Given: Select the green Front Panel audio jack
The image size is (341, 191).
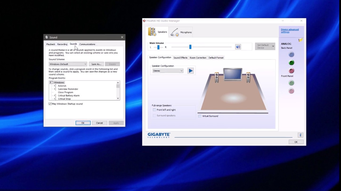Looking at the screenshot, I should click(291, 83).
